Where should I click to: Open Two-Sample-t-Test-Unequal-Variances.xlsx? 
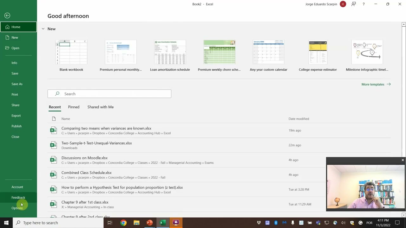(x=219, y=145)
